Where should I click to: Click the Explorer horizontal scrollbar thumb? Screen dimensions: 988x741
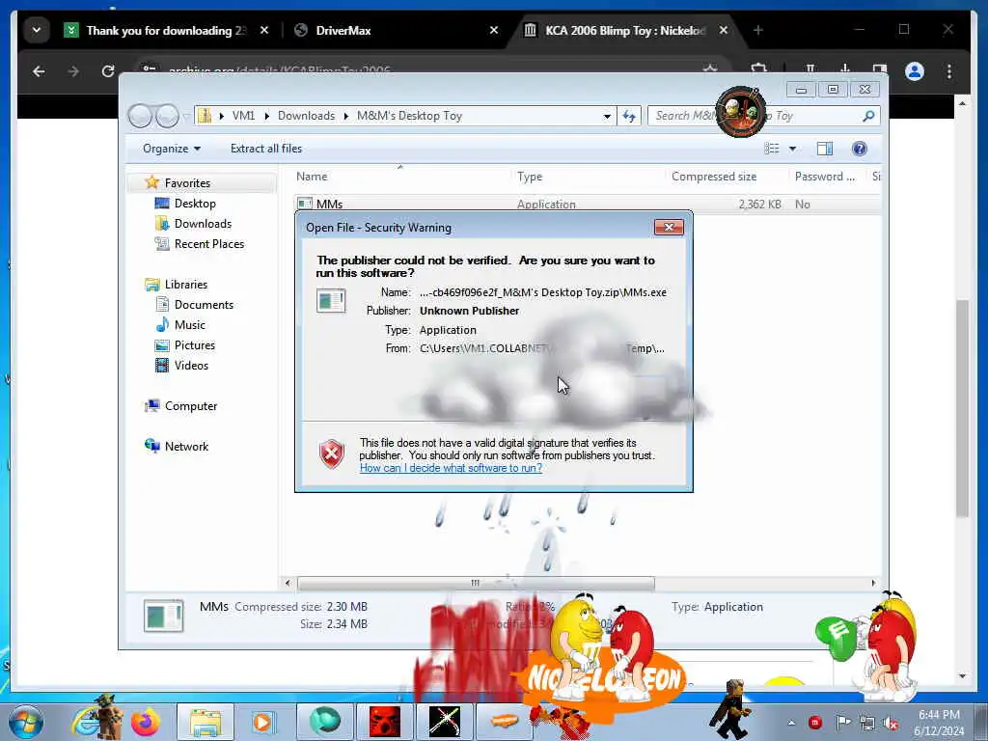coord(476,584)
